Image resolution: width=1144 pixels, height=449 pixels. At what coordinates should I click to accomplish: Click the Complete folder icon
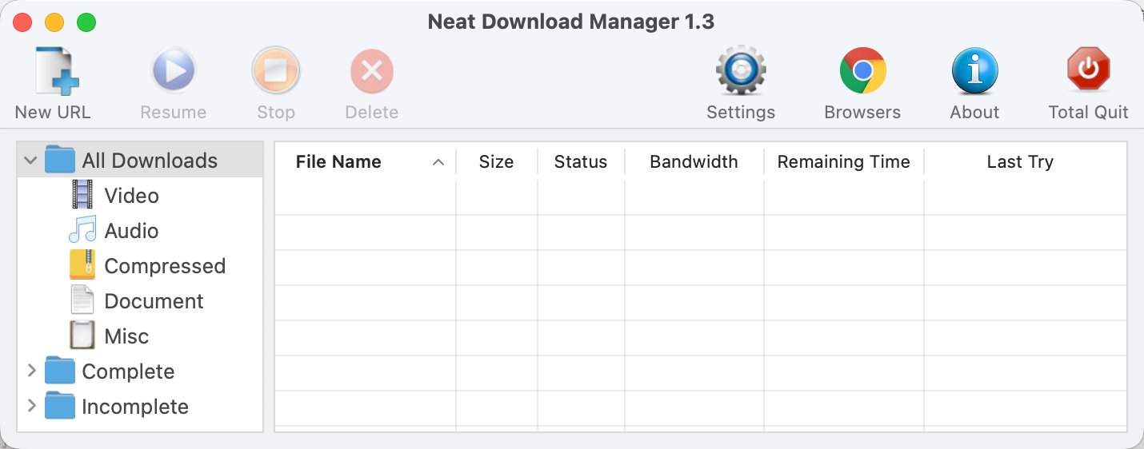coord(60,371)
